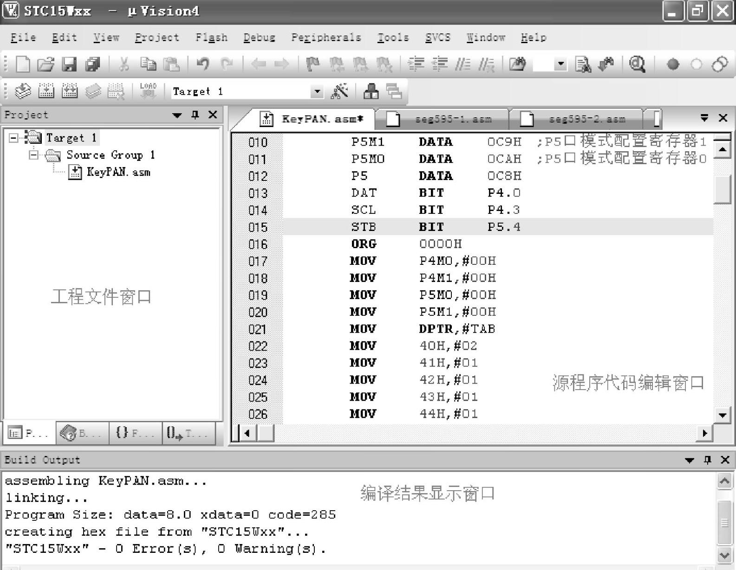Select KeyPAN.asm in the project tree
This screenshot has width=736, height=570.
pos(118,173)
